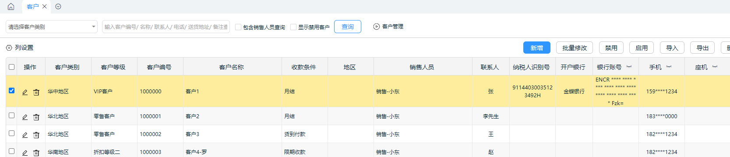
Task: Edit customer 客户1 with pencil icon
Action: pos(25,92)
